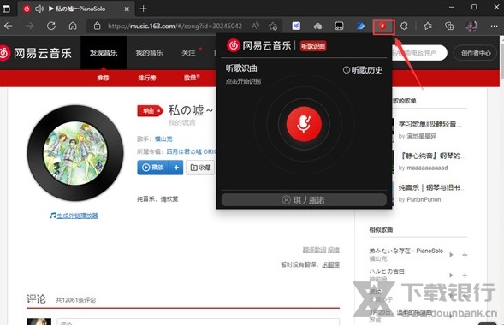
Task: Go to the browser home page
Action: coord(73,26)
